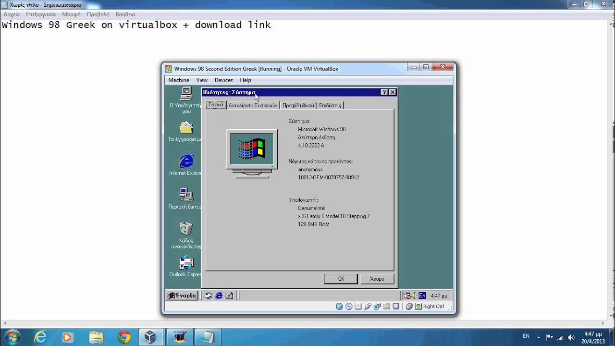Screen dimensions: 615x346
Task: Click the HyperCam taskbar button
Action: point(180,337)
